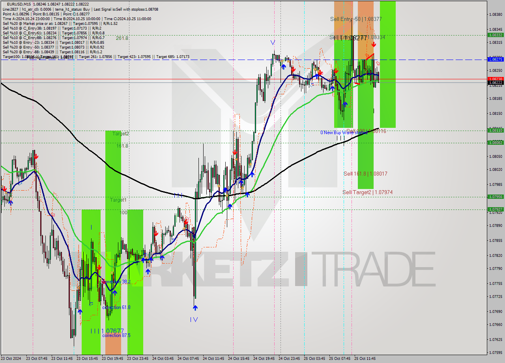
Task: Click the 'Sell %10 @ Entry -23: 1.08334' line
Action: pos(53,42)
